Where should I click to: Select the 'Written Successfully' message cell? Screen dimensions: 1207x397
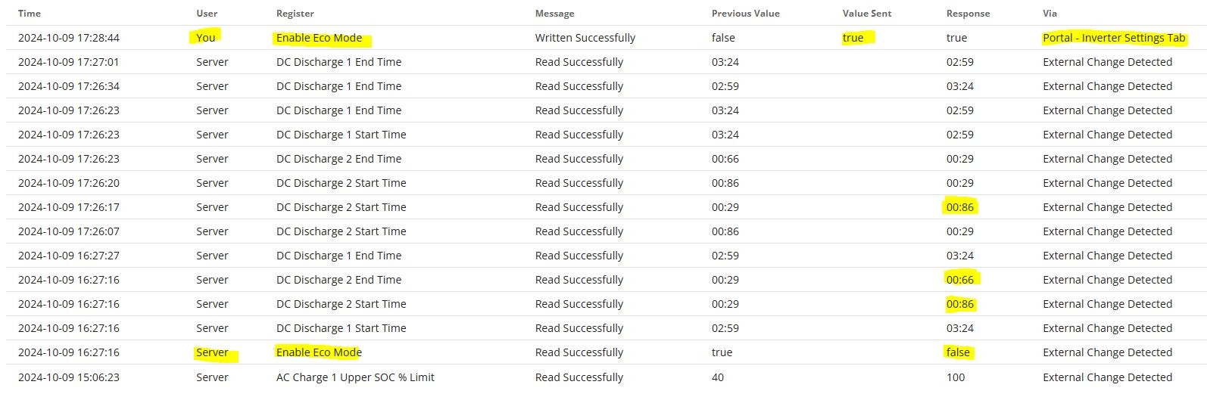point(585,38)
